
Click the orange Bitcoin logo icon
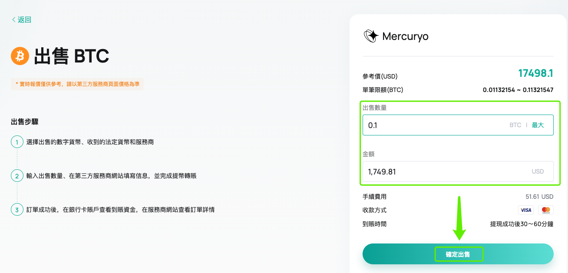coord(20,56)
